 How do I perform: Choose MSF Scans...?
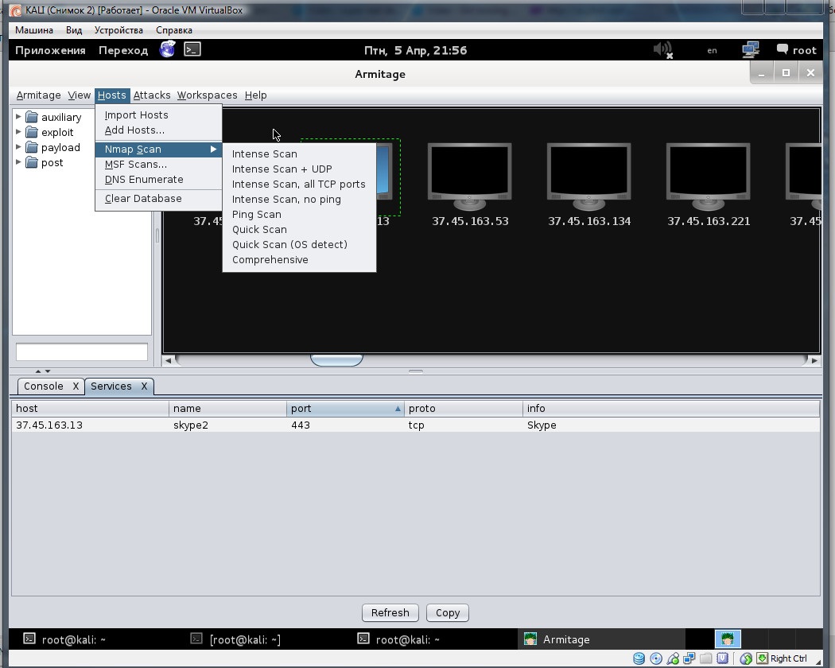point(158,164)
